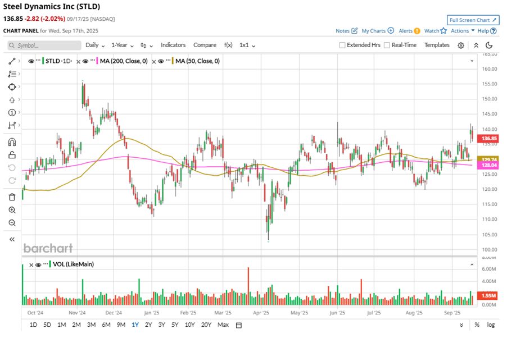Viewport: 507px width, 338px height.
Task: Zoom out using the magnifier minus icon
Action: [x=12, y=223]
